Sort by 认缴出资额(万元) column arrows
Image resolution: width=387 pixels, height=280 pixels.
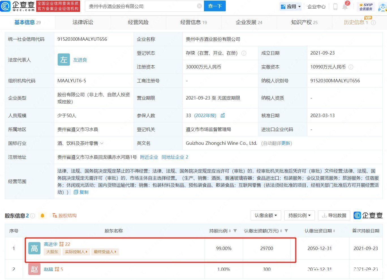coord(281,231)
